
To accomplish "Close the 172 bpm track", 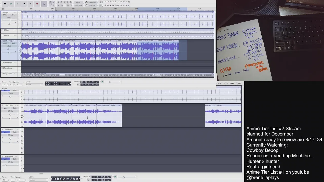I will [2, 36].
